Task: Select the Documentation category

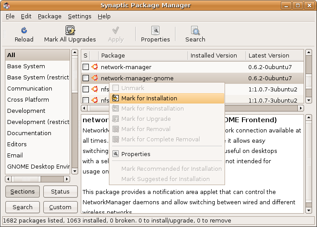Action: (38, 133)
